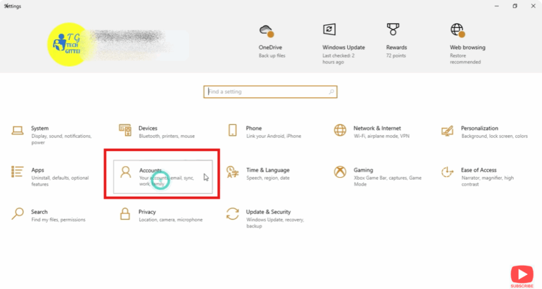The width and height of the screenshot is (542, 289).
Task: Click Last checked: 2 hours ago text
Action: point(338,59)
